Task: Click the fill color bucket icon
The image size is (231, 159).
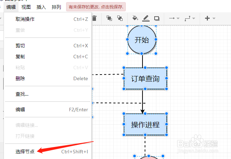Action: (135, 18)
